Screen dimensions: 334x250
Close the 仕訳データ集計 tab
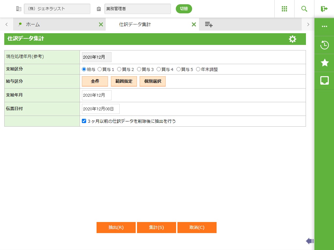[x=194, y=24]
